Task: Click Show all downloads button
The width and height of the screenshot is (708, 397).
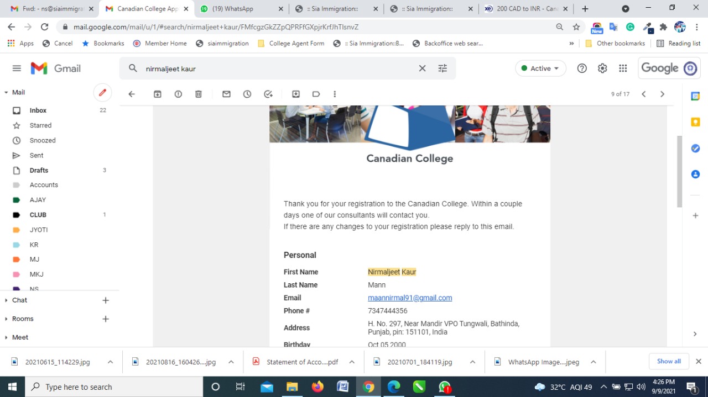Action: 669,361
